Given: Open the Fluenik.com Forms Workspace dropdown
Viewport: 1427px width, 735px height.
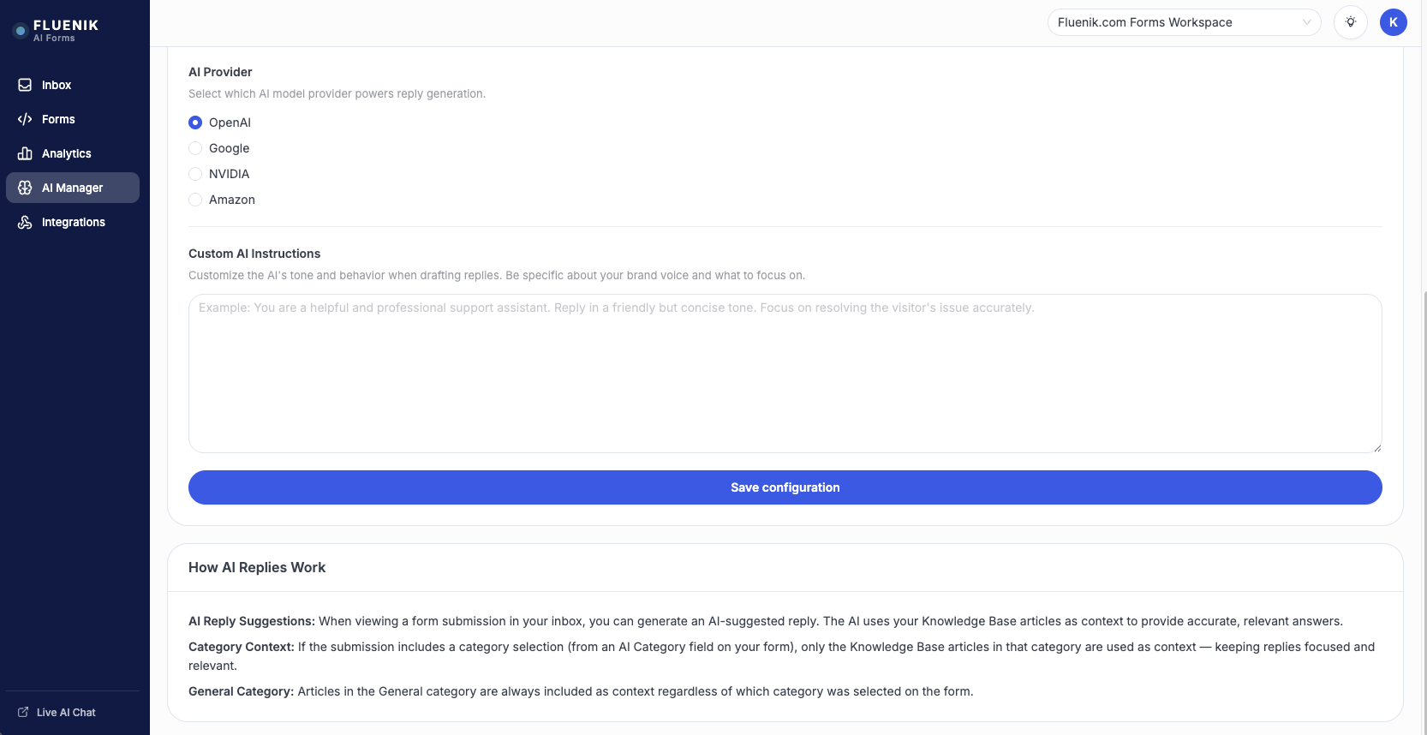Looking at the screenshot, I should pyautogui.click(x=1184, y=21).
